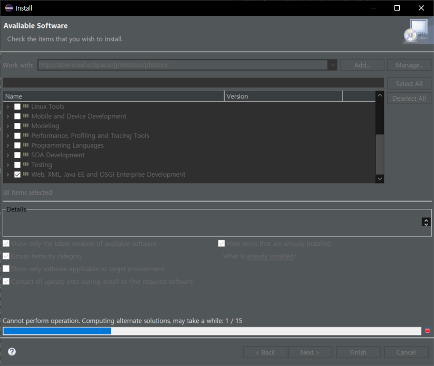
Task: Expand the Linux Tools category
Action: click(x=8, y=107)
